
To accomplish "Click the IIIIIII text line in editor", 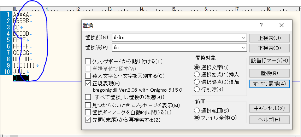I will click(x=24, y=65).
